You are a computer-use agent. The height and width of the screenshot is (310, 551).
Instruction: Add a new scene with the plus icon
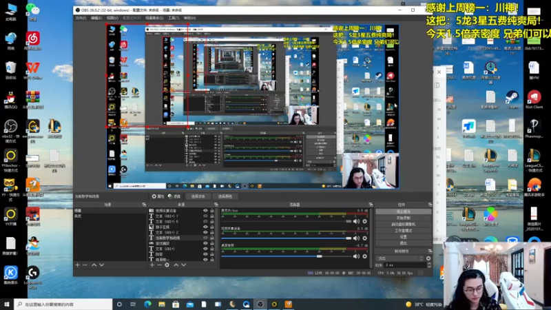coord(78,265)
